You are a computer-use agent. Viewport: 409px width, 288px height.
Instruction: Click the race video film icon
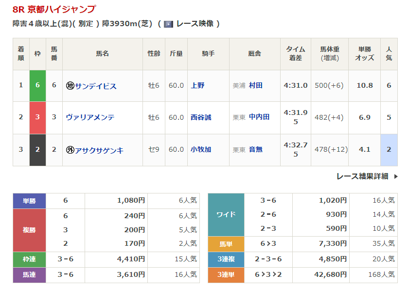click(x=168, y=24)
